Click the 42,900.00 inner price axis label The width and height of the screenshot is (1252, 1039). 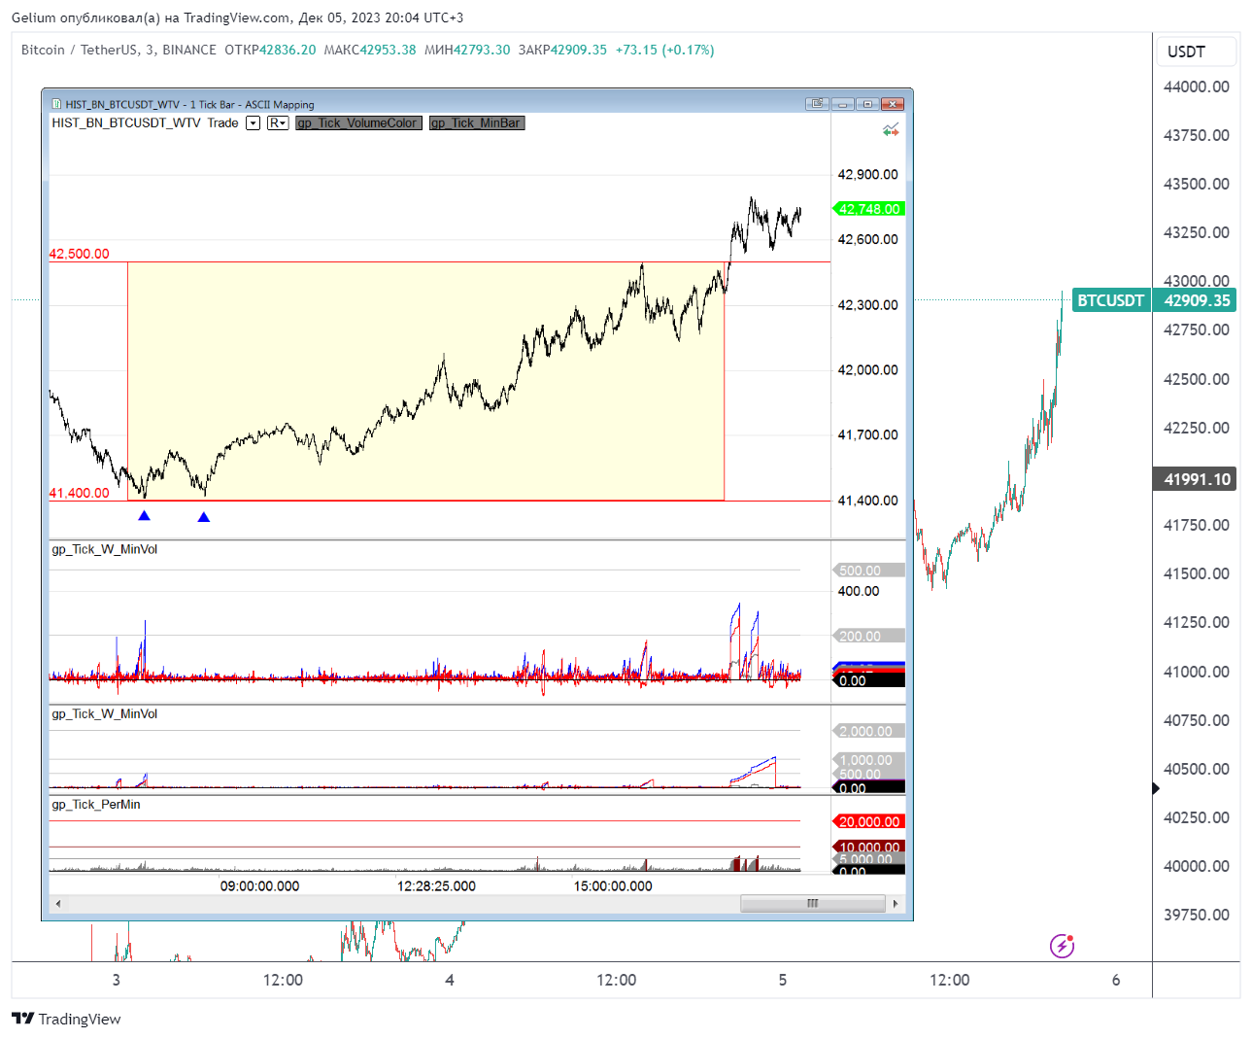(x=867, y=175)
